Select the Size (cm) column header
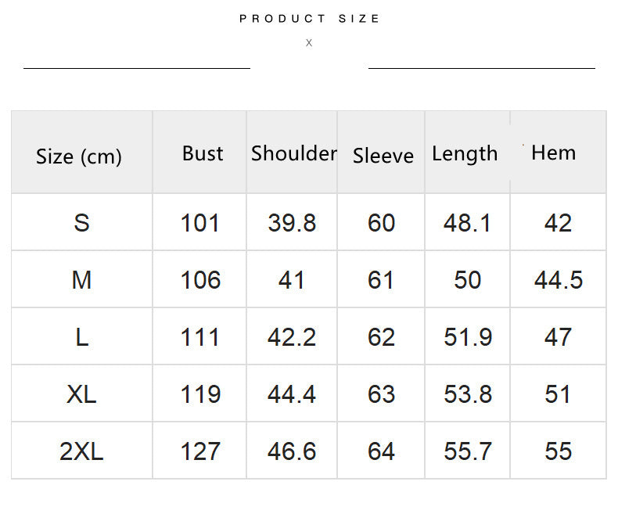Image resolution: width=618 pixels, height=521 pixels. (79, 156)
